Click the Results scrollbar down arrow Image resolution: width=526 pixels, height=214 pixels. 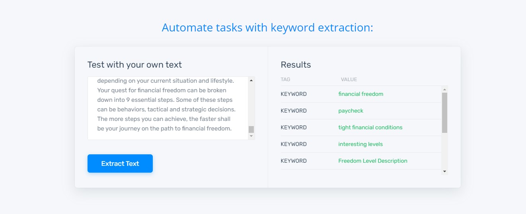click(x=445, y=171)
